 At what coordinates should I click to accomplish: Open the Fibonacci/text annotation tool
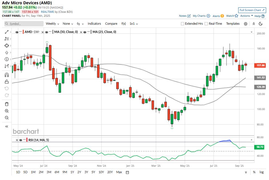[7, 39]
